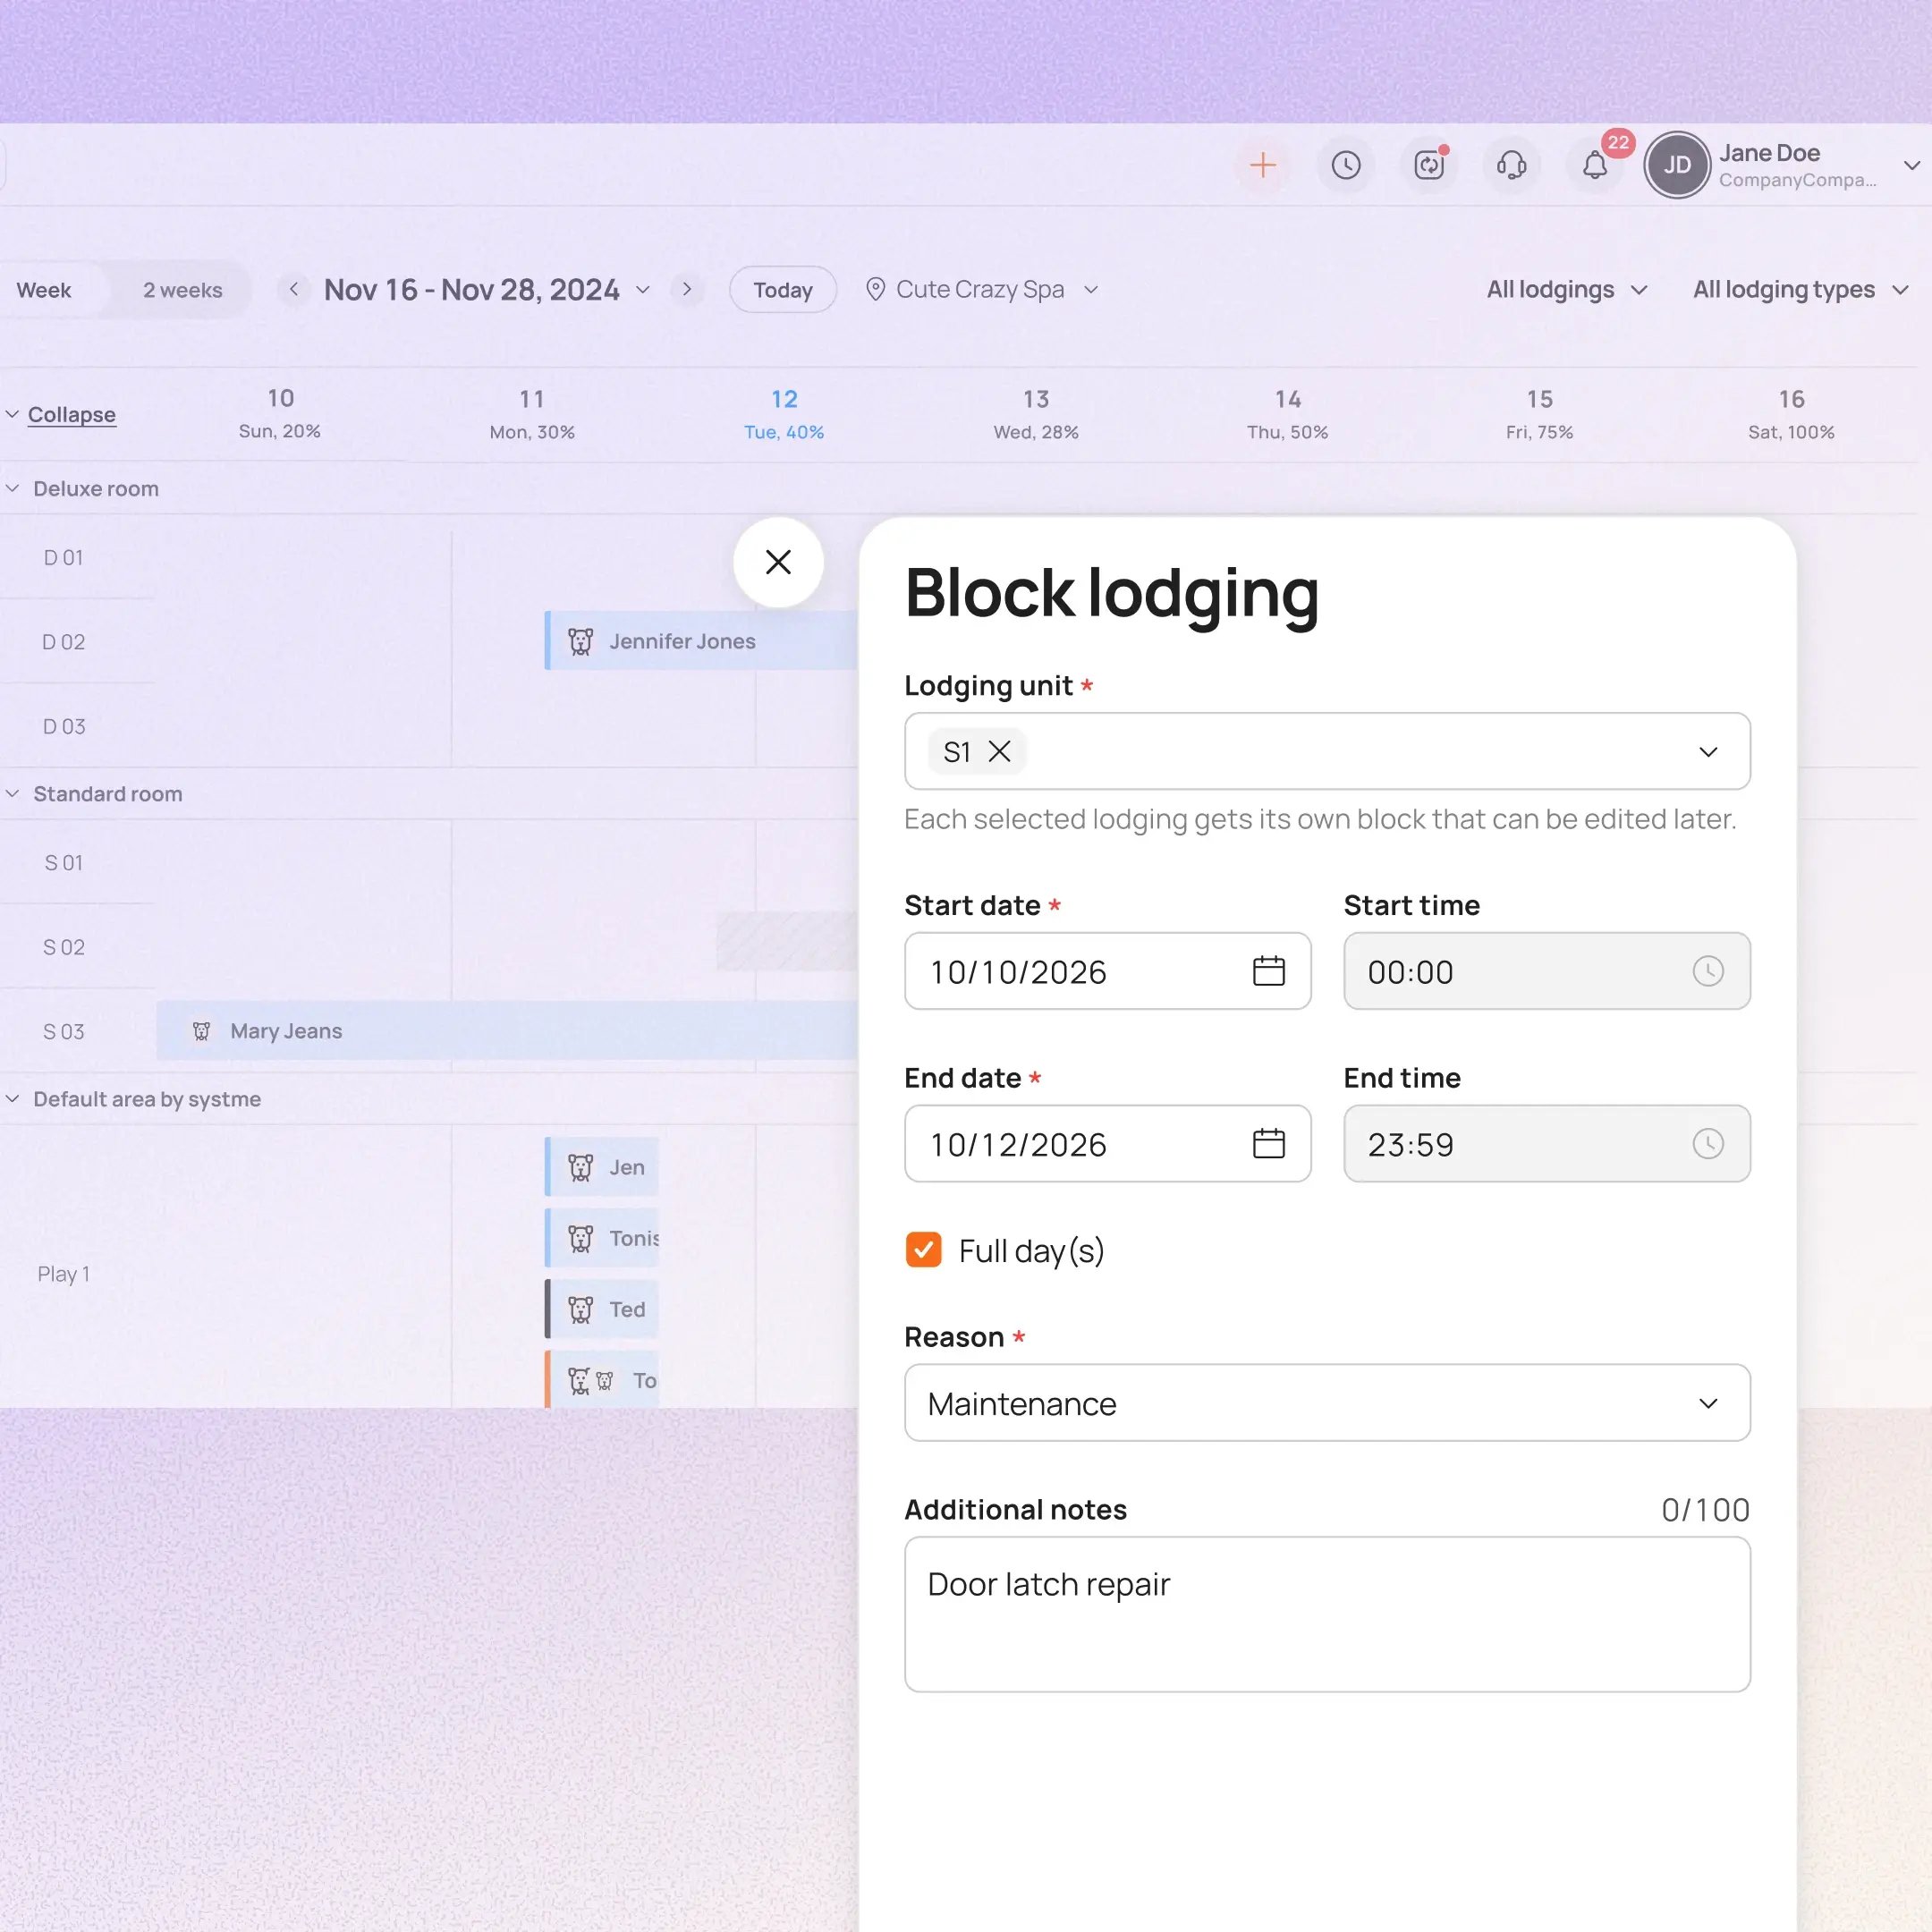
Task: Open the clock history icon in header
Action: click(x=1346, y=165)
